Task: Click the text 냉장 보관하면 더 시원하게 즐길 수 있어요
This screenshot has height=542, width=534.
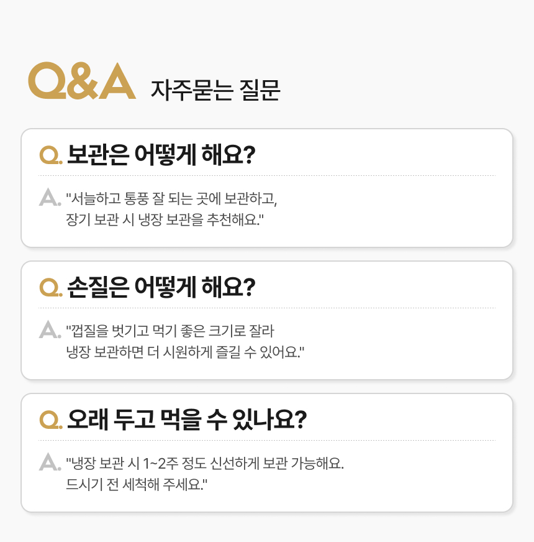Action: click(x=184, y=352)
